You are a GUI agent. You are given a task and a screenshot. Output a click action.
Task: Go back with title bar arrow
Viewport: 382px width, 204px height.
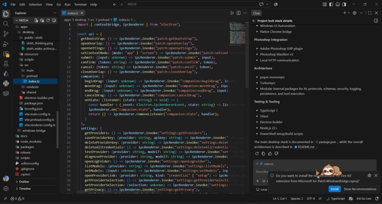pyautogui.click(x=115, y=4)
